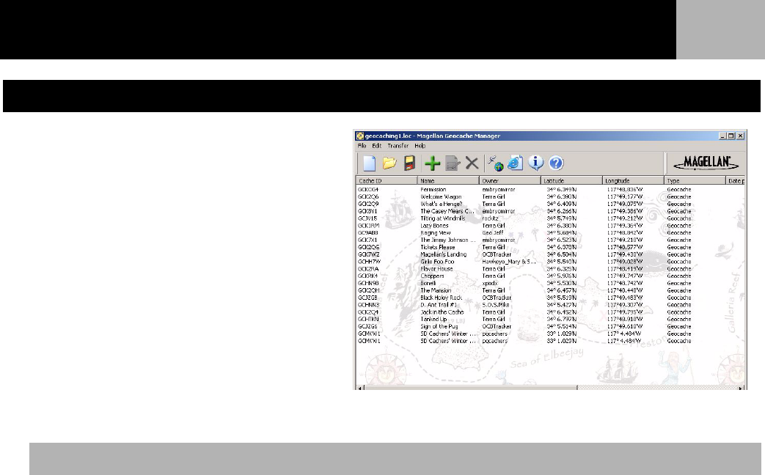Click owner 'Hawkeye_Mary & S...' cell
Image resolution: width=765 pixels, height=475 pixels.
(x=509, y=262)
